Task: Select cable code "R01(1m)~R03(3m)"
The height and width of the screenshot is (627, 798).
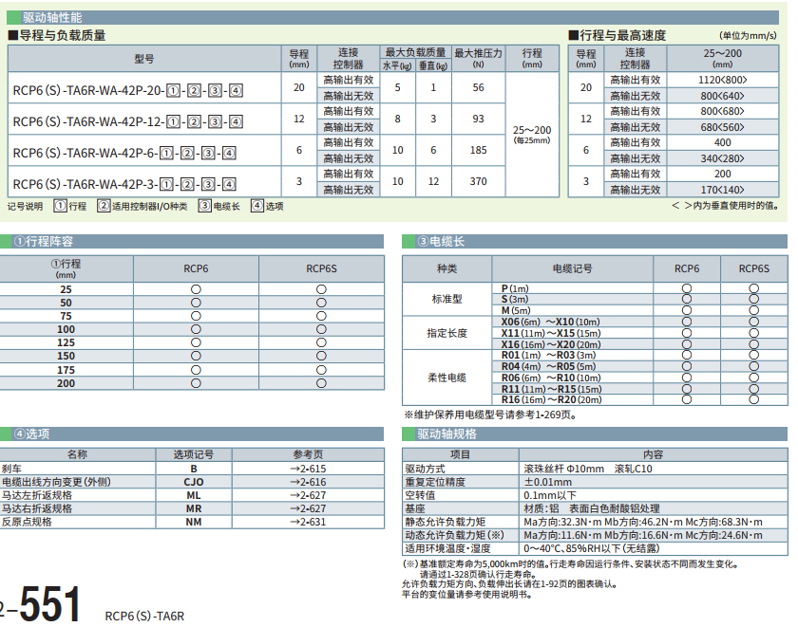Action: coord(549,355)
